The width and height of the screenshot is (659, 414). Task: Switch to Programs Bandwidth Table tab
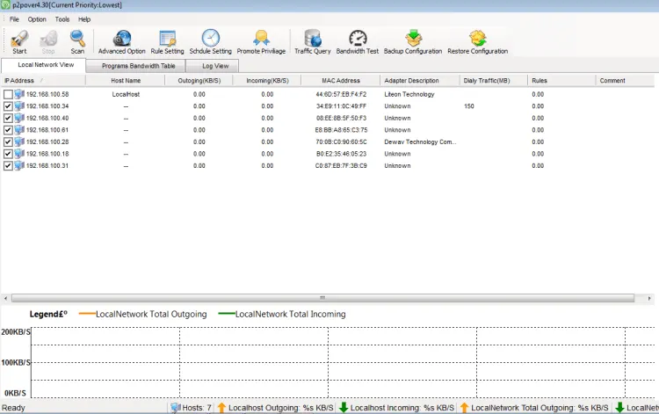click(138, 66)
